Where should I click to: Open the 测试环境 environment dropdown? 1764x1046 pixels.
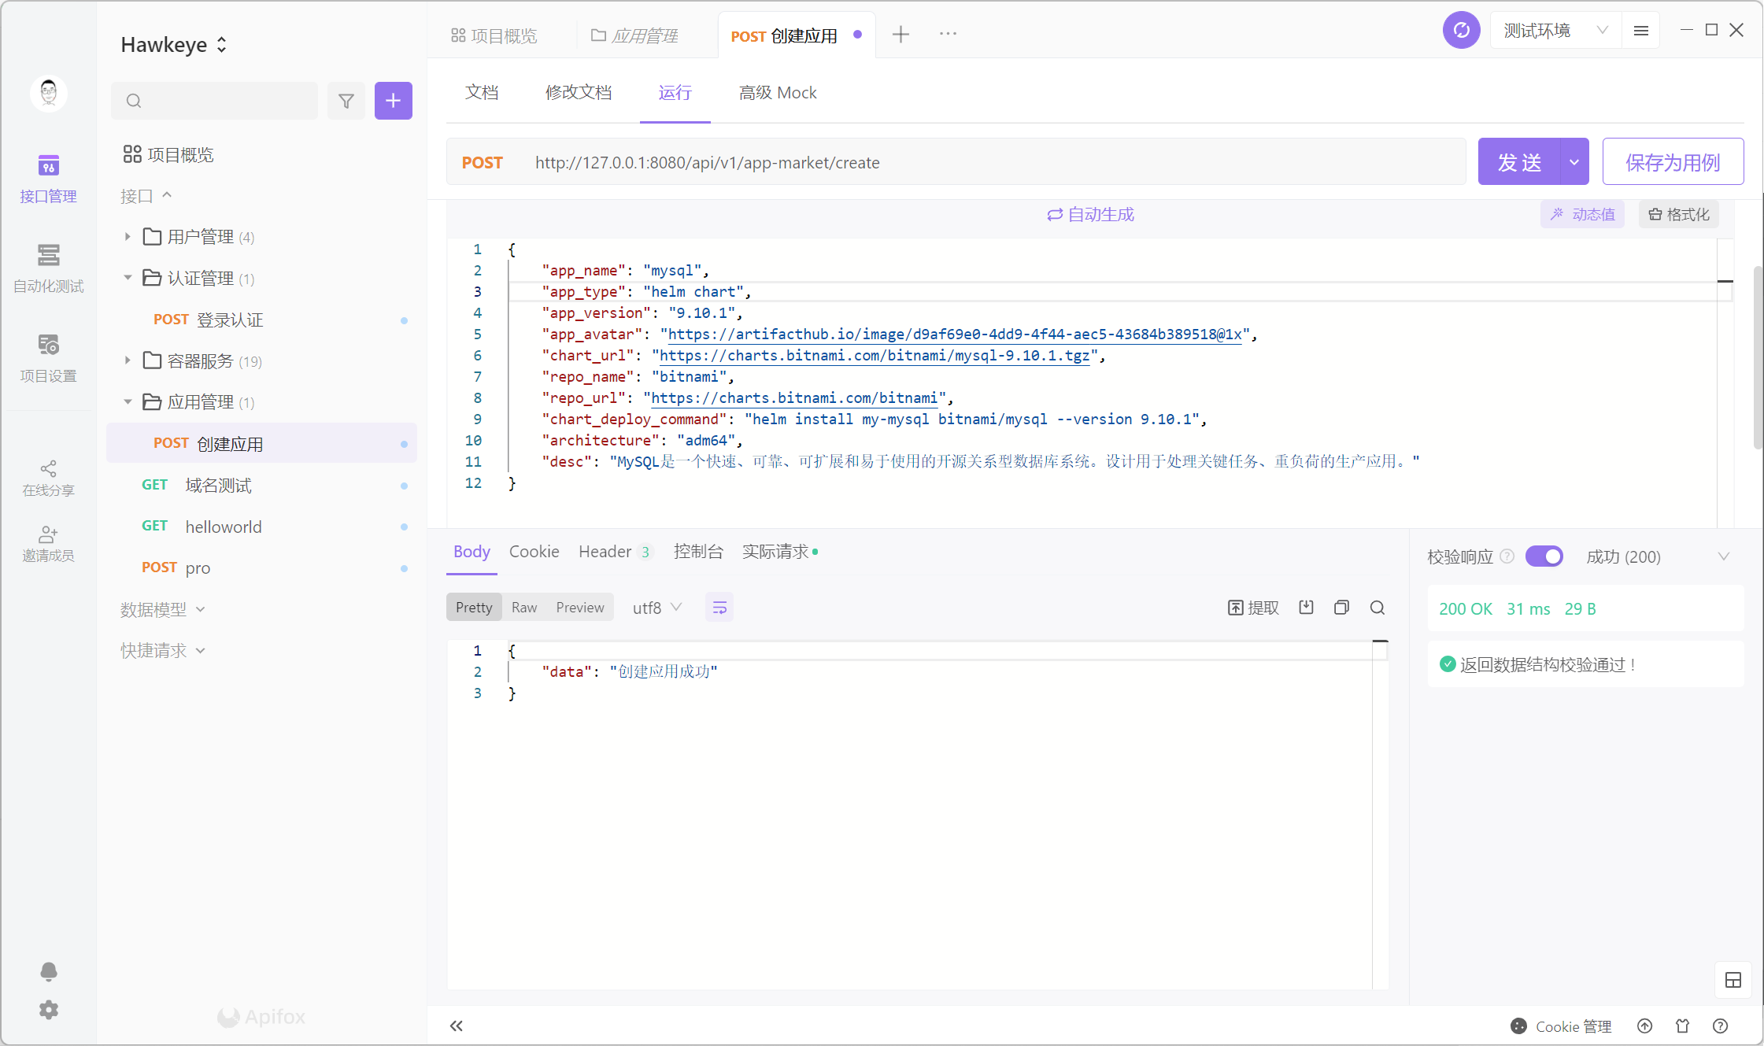[x=1555, y=31]
